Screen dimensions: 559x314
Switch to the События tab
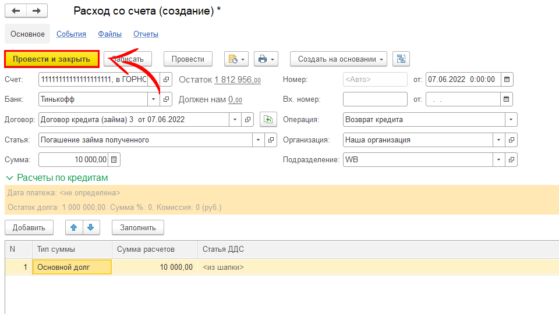[71, 34]
